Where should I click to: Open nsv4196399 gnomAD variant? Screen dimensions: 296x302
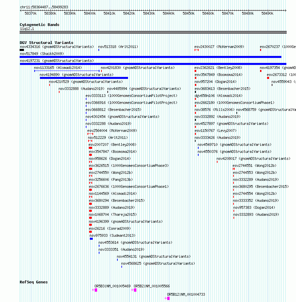(126, 221)
